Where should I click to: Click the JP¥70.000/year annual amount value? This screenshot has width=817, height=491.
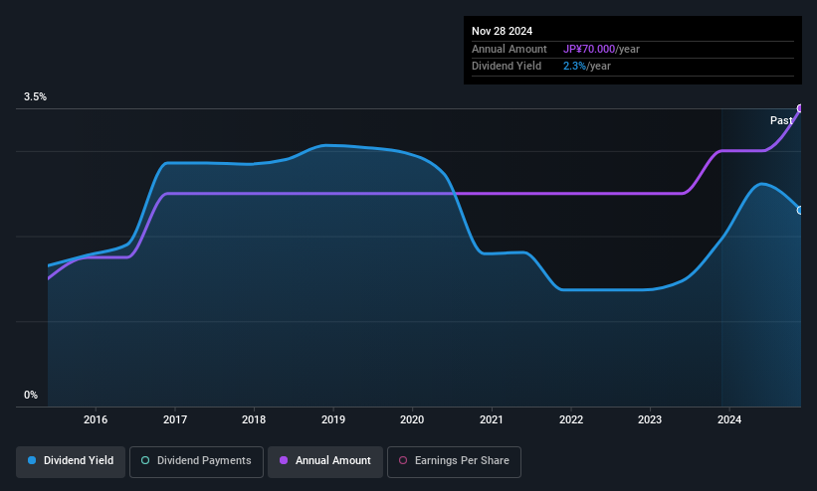coord(601,49)
